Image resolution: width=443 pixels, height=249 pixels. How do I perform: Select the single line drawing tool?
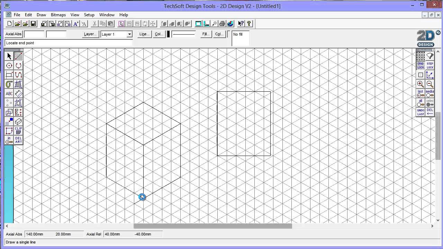coord(18,56)
